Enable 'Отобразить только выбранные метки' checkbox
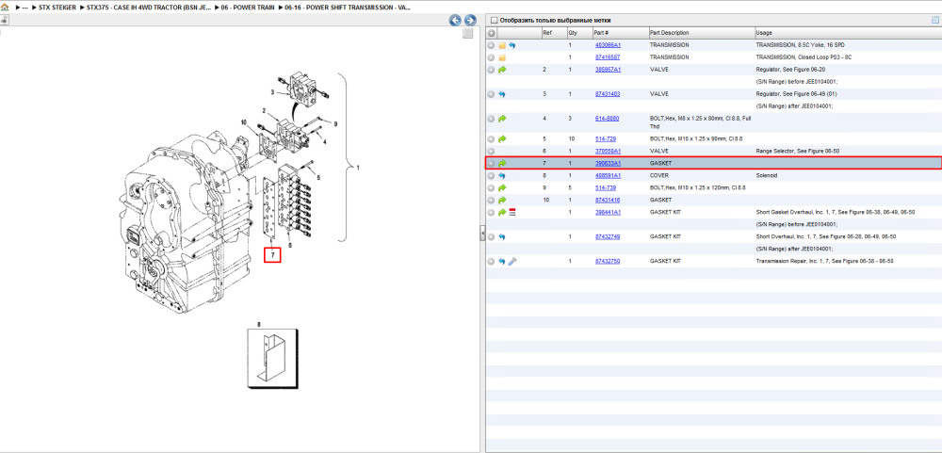 [494, 21]
